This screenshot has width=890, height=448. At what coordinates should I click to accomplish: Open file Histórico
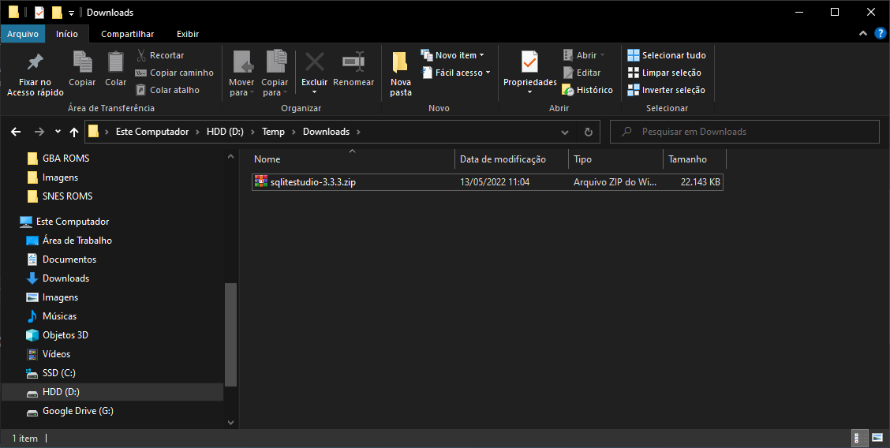[x=588, y=90]
